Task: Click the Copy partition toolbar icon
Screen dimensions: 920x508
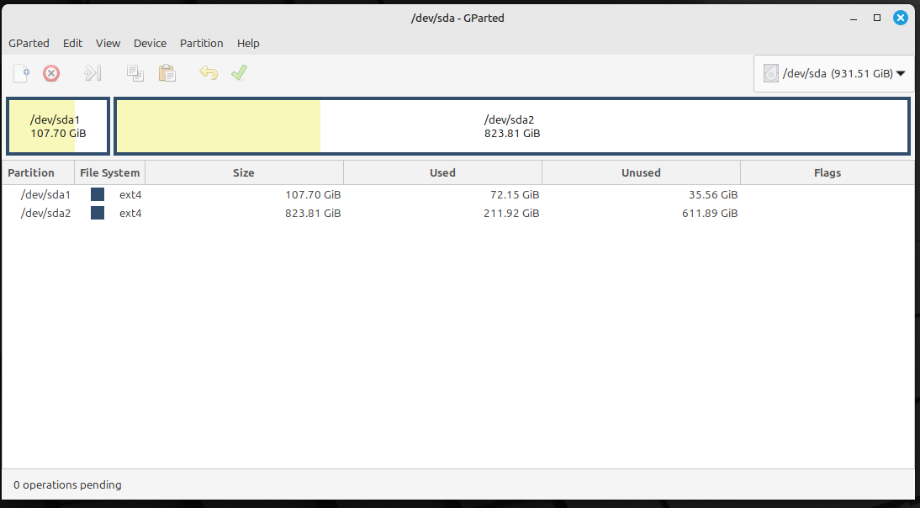Action: point(135,73)
